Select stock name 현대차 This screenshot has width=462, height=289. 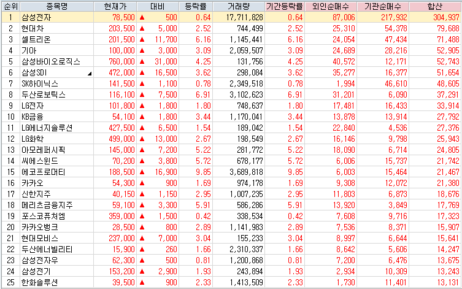pyautogui.click(x=33, y=29)
